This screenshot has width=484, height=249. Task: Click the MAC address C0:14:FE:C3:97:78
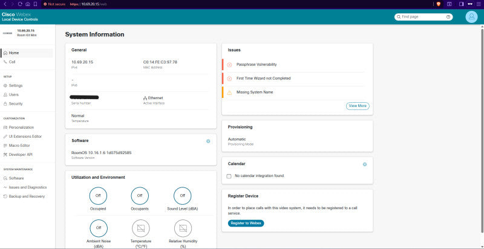coord(160,62)
